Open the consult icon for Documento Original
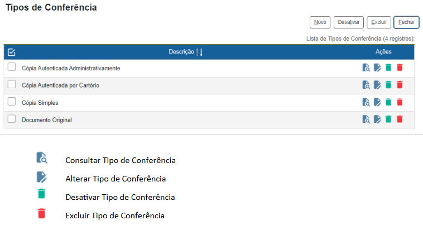Image resolution: width=423 pixels, height=225 pixels. (x=366, y=119)
